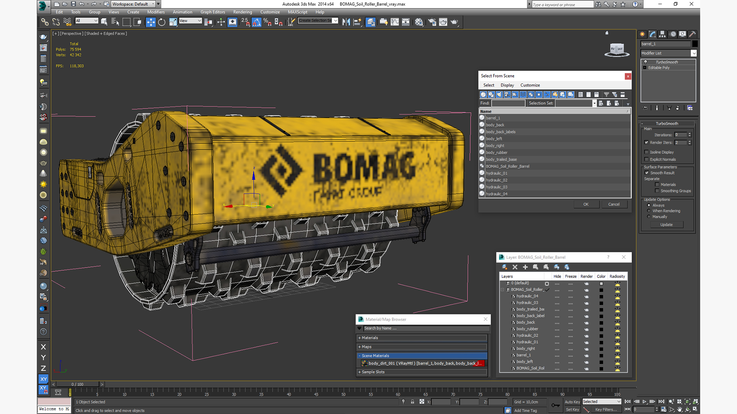The width and height of the screenshot is (737, 414).
Task: Open the Hierarchy command panel tab
Action: pyautogui.click(x=662, y=34)
